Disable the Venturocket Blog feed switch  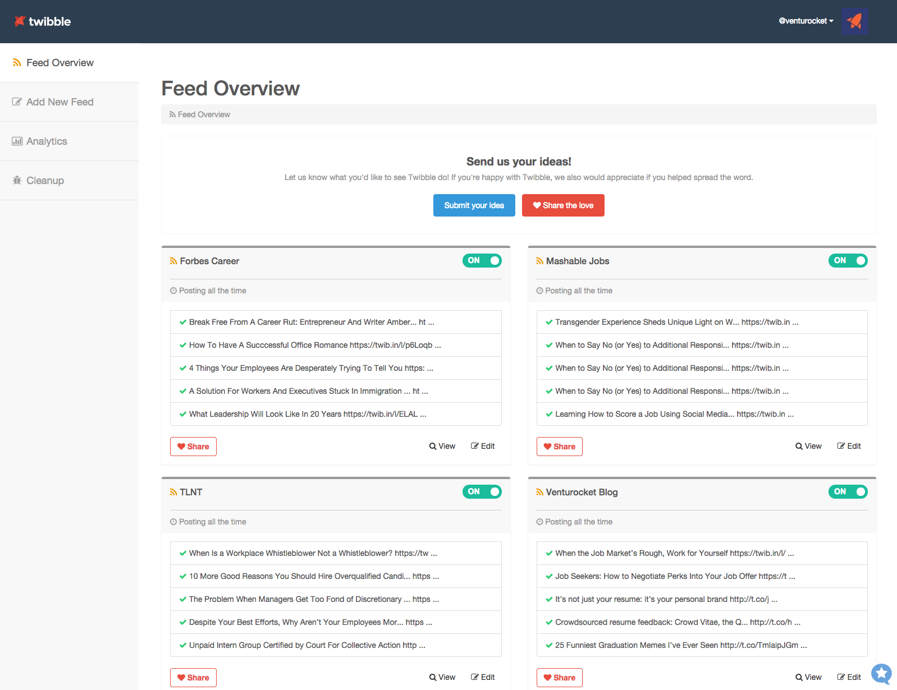point(848,491)
